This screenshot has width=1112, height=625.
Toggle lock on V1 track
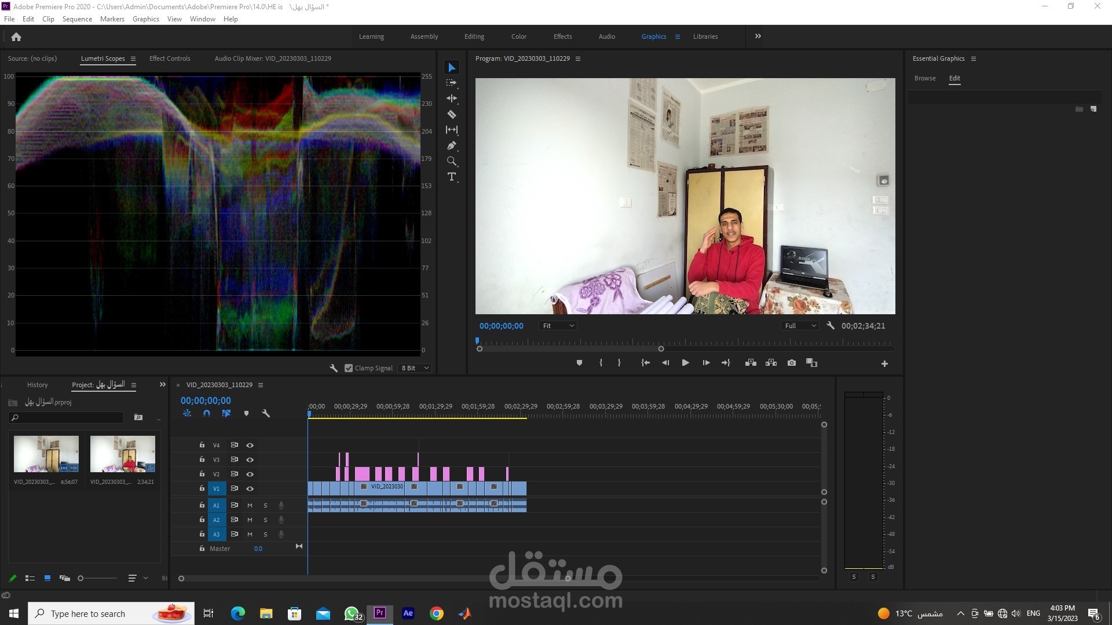(x=202, y=488)
